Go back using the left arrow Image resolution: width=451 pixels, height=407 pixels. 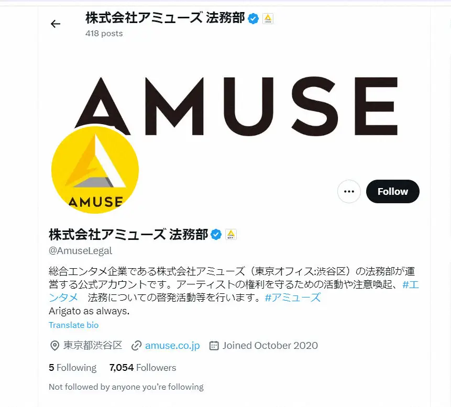55,24
